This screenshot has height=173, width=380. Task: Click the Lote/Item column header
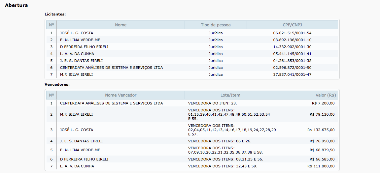point(230,95)
